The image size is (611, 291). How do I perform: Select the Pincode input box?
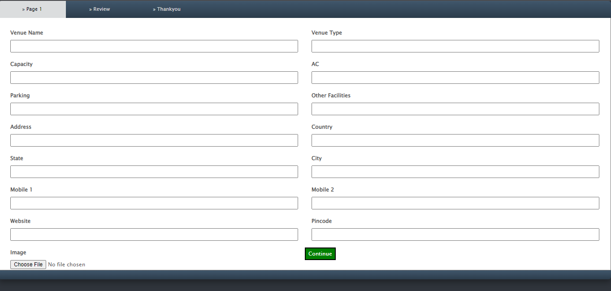(x=455, y=235)
